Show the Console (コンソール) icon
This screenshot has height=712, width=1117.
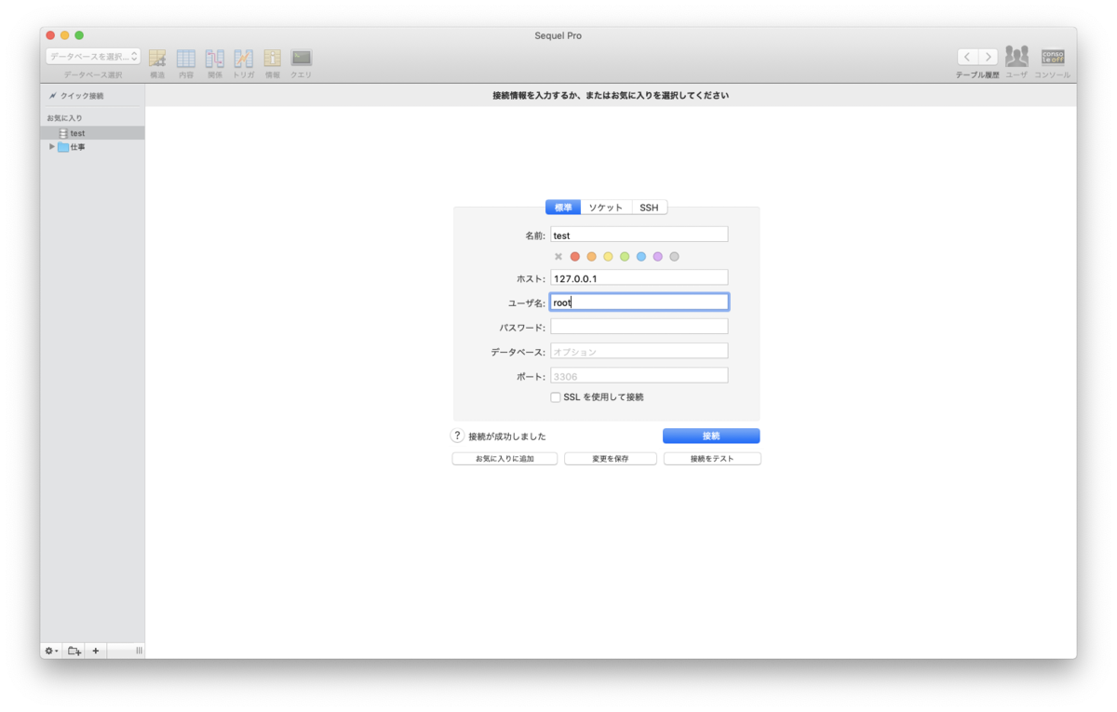[x=1053, y=57]
